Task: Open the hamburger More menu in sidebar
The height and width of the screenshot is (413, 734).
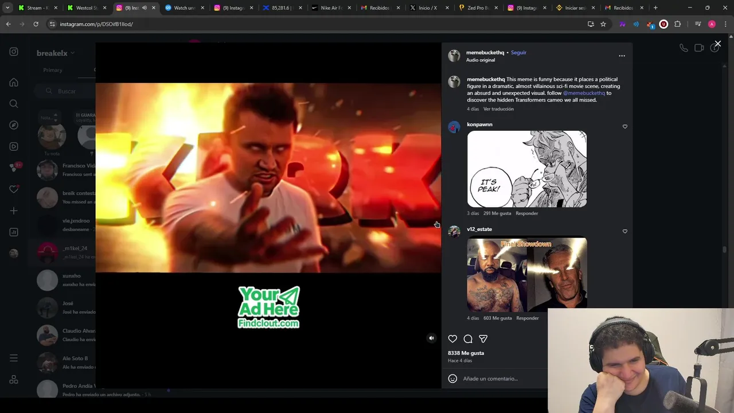Action: [x=14, y=358]
